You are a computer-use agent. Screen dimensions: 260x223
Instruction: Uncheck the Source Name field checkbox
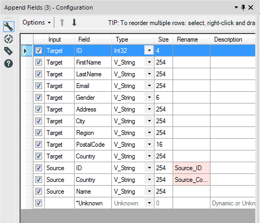click(38, 192)
